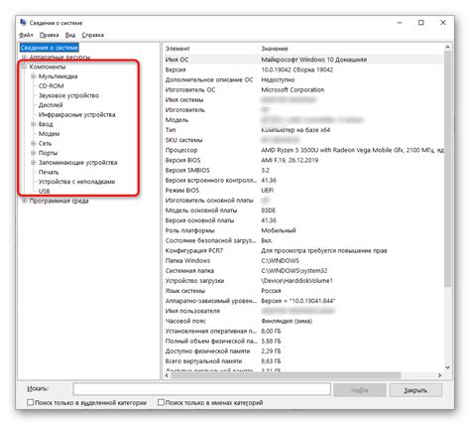Click the System Information title bar icon
The image size is (470, 425).
23,22
